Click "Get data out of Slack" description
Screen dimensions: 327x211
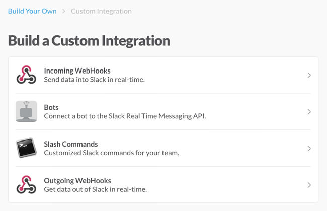click(96, 189)
